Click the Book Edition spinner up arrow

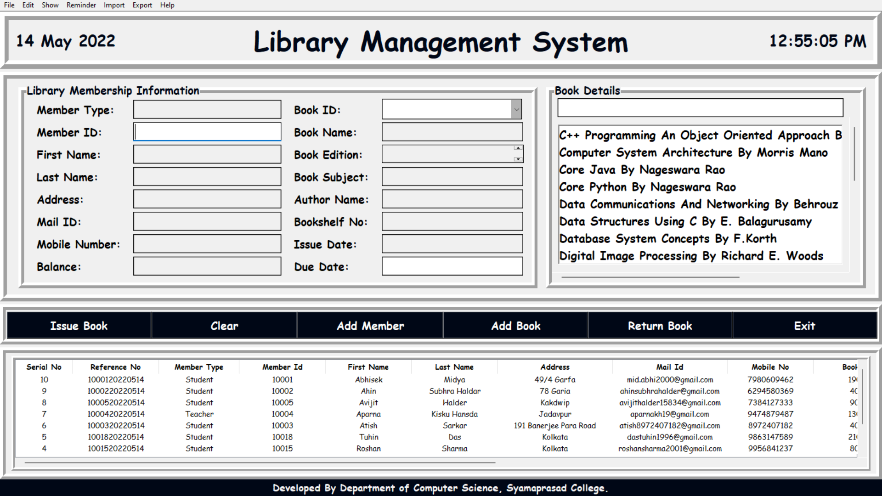coord(518,148)
